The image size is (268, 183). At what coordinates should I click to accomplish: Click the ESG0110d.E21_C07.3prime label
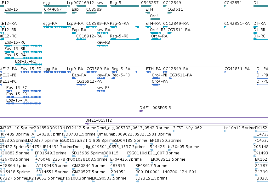(153, 153)
